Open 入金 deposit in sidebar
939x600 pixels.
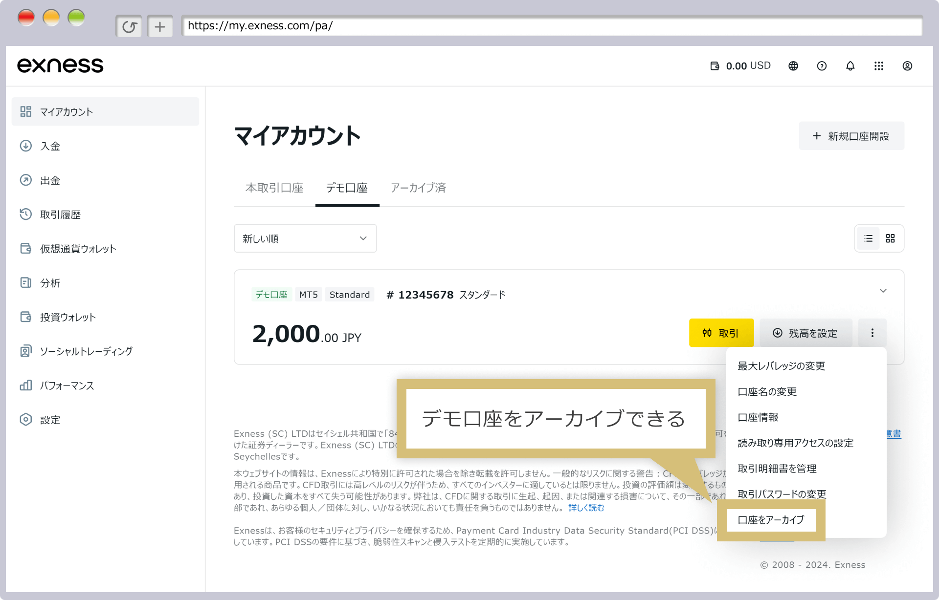pos(105,146)
